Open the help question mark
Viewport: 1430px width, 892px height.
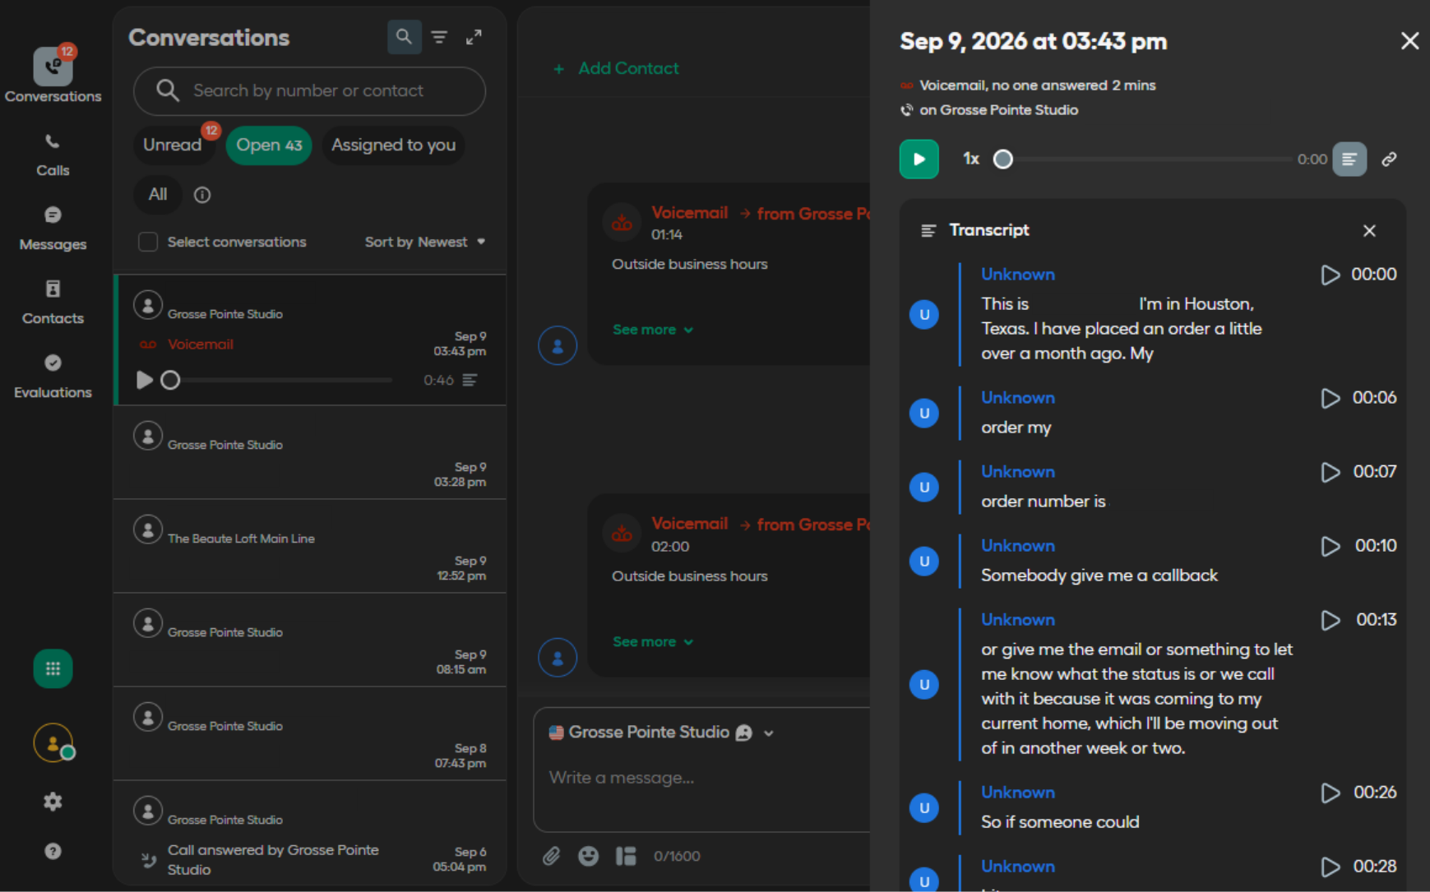tap(53, 851)
